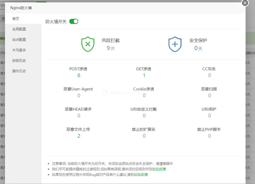Image resolution: width=255 pixels, height=184 pixels.
Task: Click the 恶意HEAD请求 count 0
Action: pyautogui.click(x=79, y=116)
